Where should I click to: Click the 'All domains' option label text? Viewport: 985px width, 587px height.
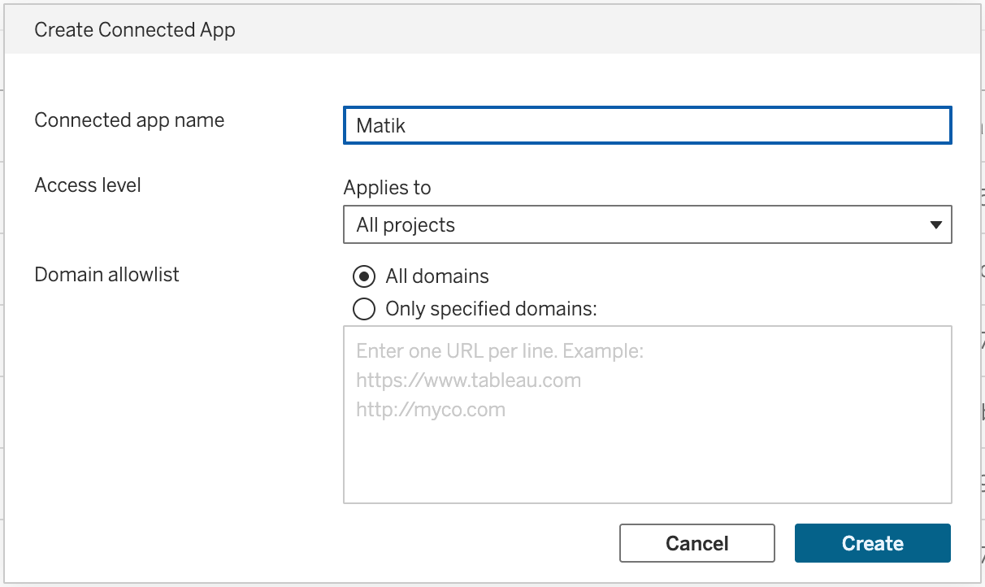pyautogui.click(x=437, y=276)
